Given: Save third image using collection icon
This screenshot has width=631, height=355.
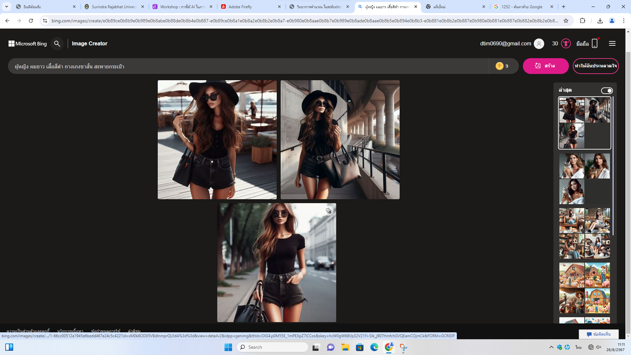Looking at the screenshot, I should coord(328,211).
